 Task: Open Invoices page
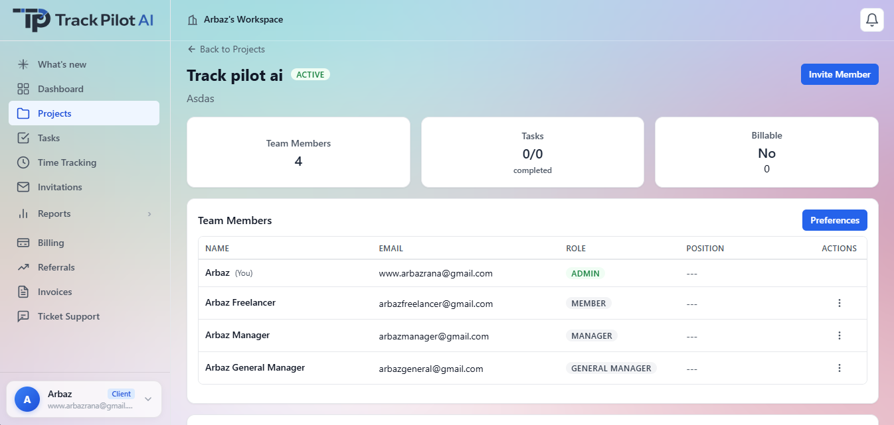pyautogui.click(x=84, y=292)
